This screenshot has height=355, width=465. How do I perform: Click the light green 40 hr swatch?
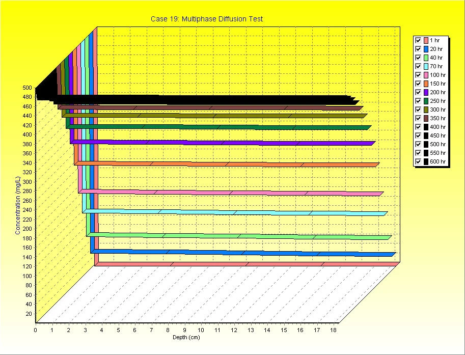coord(426,58)
